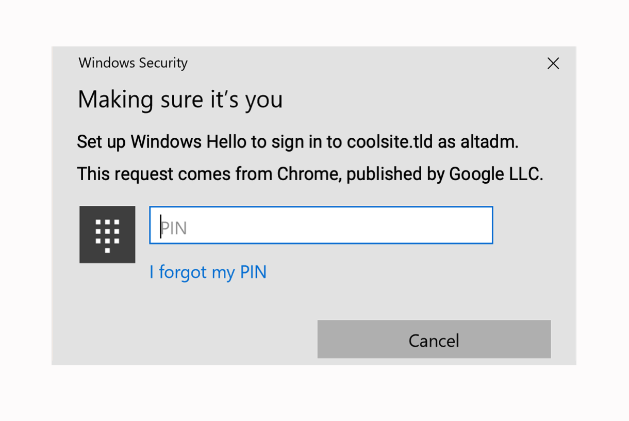Place cursor in the PIN text field

coord(320,225)
